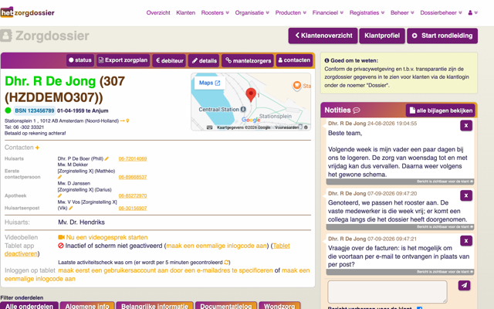Click the map Voorwaarden link
This screenshot has height=309, width=494.
(x=286, y=127)
